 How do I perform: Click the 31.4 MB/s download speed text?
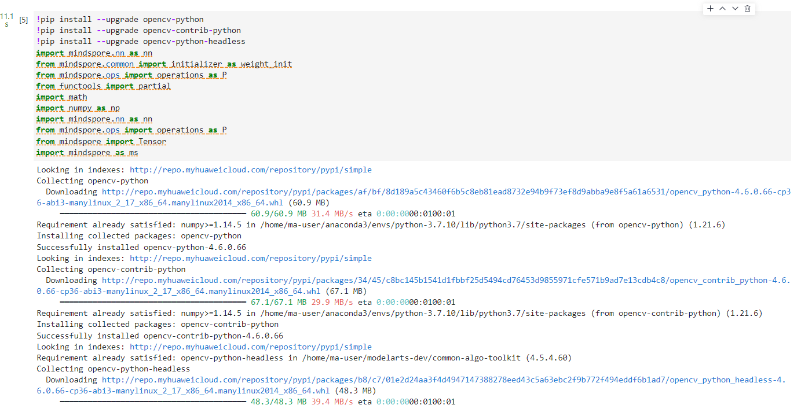coord(332,214)
